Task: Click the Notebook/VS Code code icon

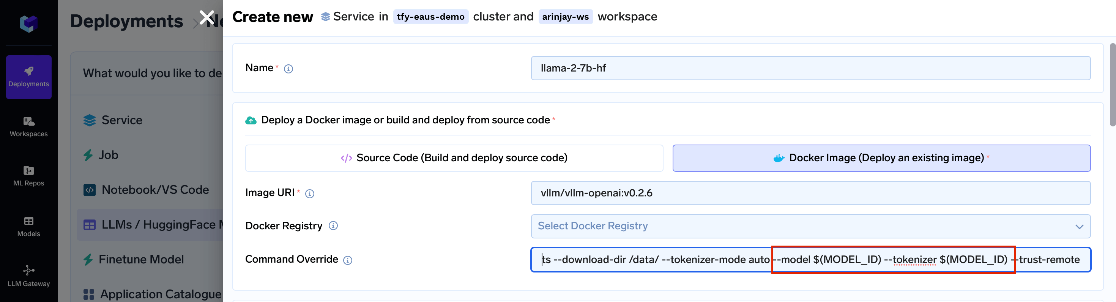Action: point(89,190)
